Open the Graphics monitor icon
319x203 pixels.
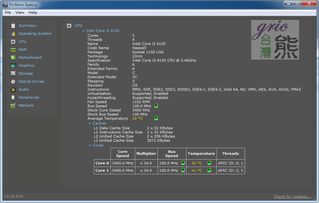point(13,66)
